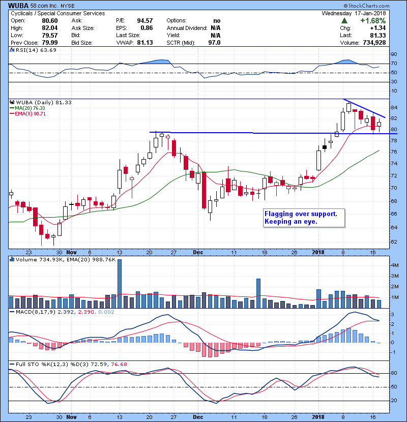
Task: Click the large red candlestick in early December
Action: point(204,190)
